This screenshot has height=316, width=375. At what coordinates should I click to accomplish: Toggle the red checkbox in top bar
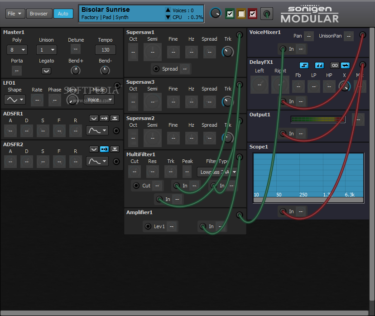coord(253,14)
